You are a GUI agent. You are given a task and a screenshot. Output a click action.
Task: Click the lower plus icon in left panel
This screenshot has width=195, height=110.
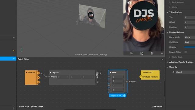click(14, 108)
